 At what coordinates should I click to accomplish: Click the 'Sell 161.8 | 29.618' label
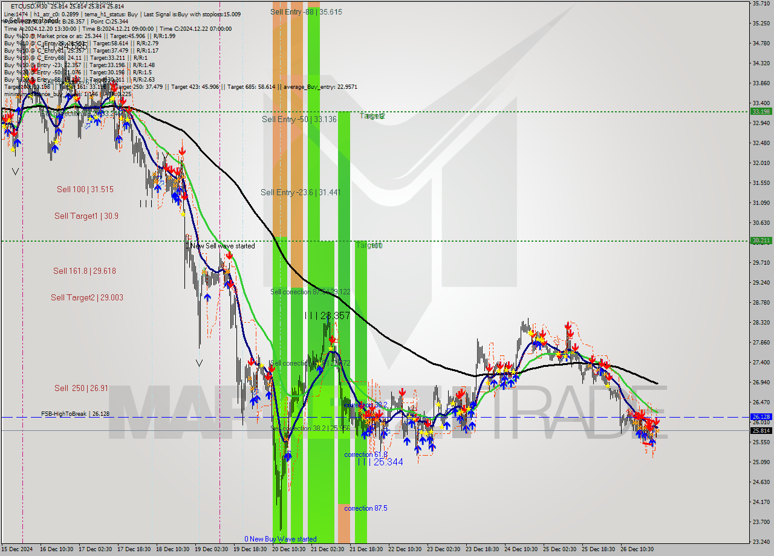pos(85,271)
